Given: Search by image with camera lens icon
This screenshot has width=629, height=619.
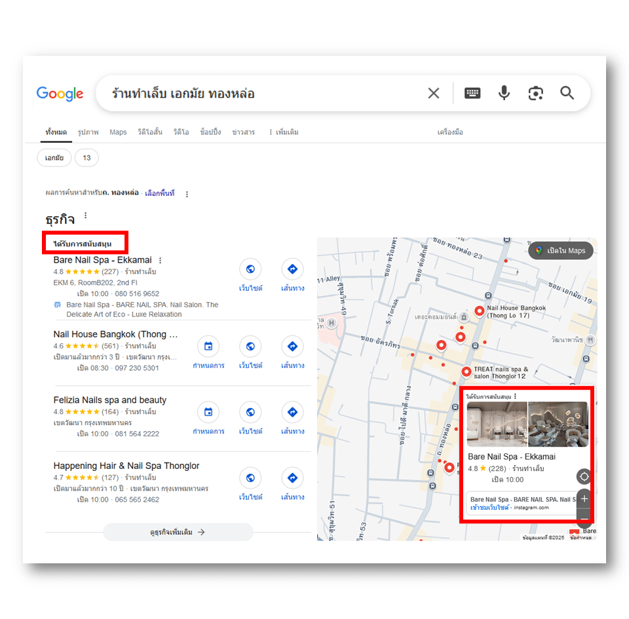Looking at the screenshot, I should [x=535, y=94].
